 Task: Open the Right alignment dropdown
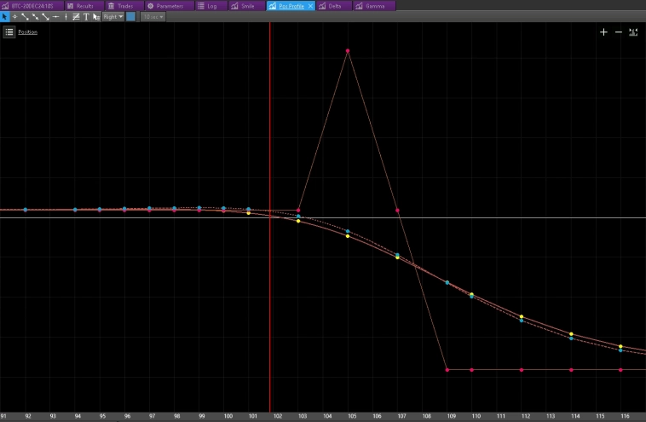tap(113, 16)
